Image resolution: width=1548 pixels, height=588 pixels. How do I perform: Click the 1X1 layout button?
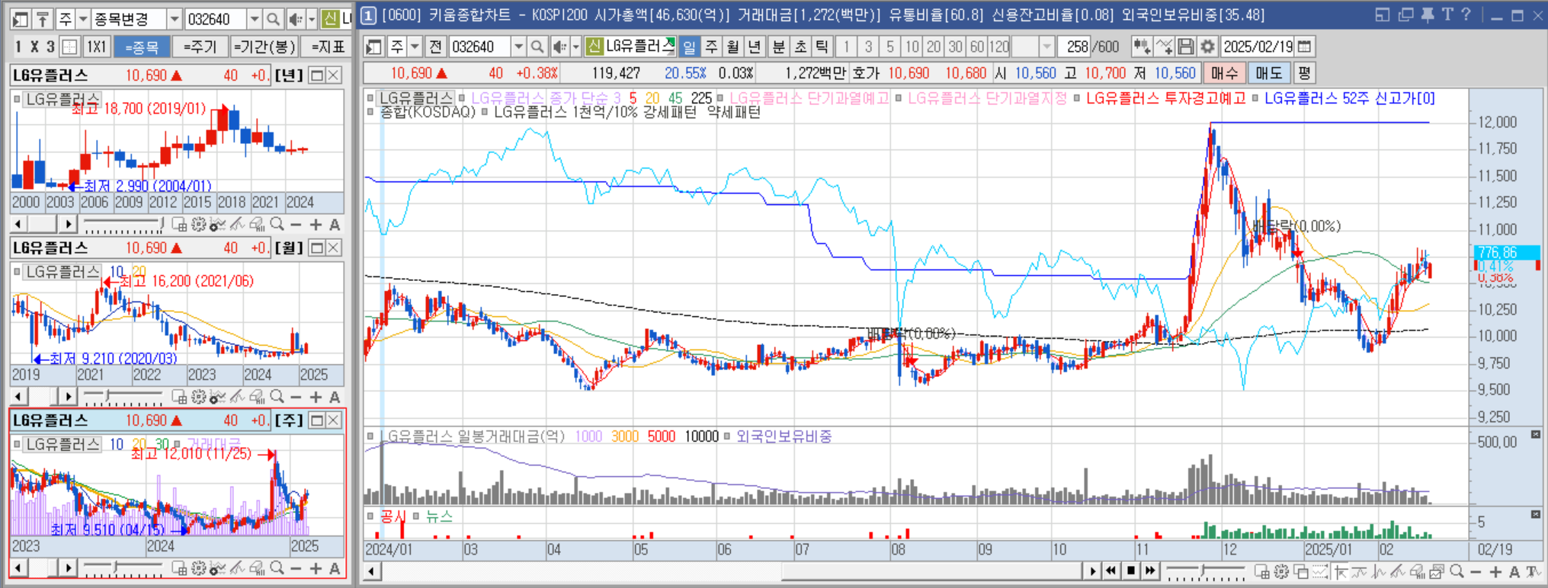(x=96, y=46)
